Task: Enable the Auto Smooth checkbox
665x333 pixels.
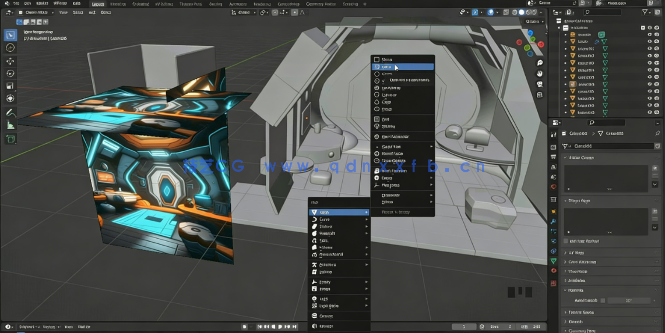Action: click(603, 300)
